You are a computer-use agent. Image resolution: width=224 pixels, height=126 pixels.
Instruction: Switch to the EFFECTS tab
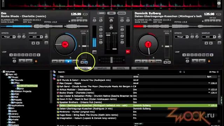tap(121, 68)
